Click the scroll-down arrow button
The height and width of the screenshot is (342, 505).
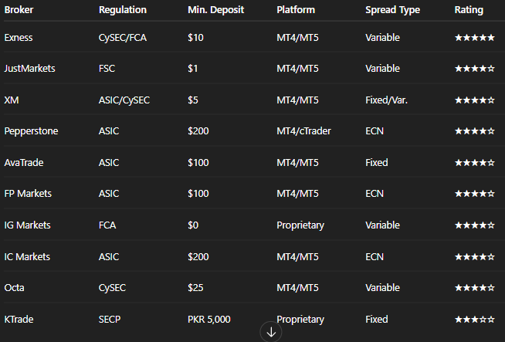(271, 332)
